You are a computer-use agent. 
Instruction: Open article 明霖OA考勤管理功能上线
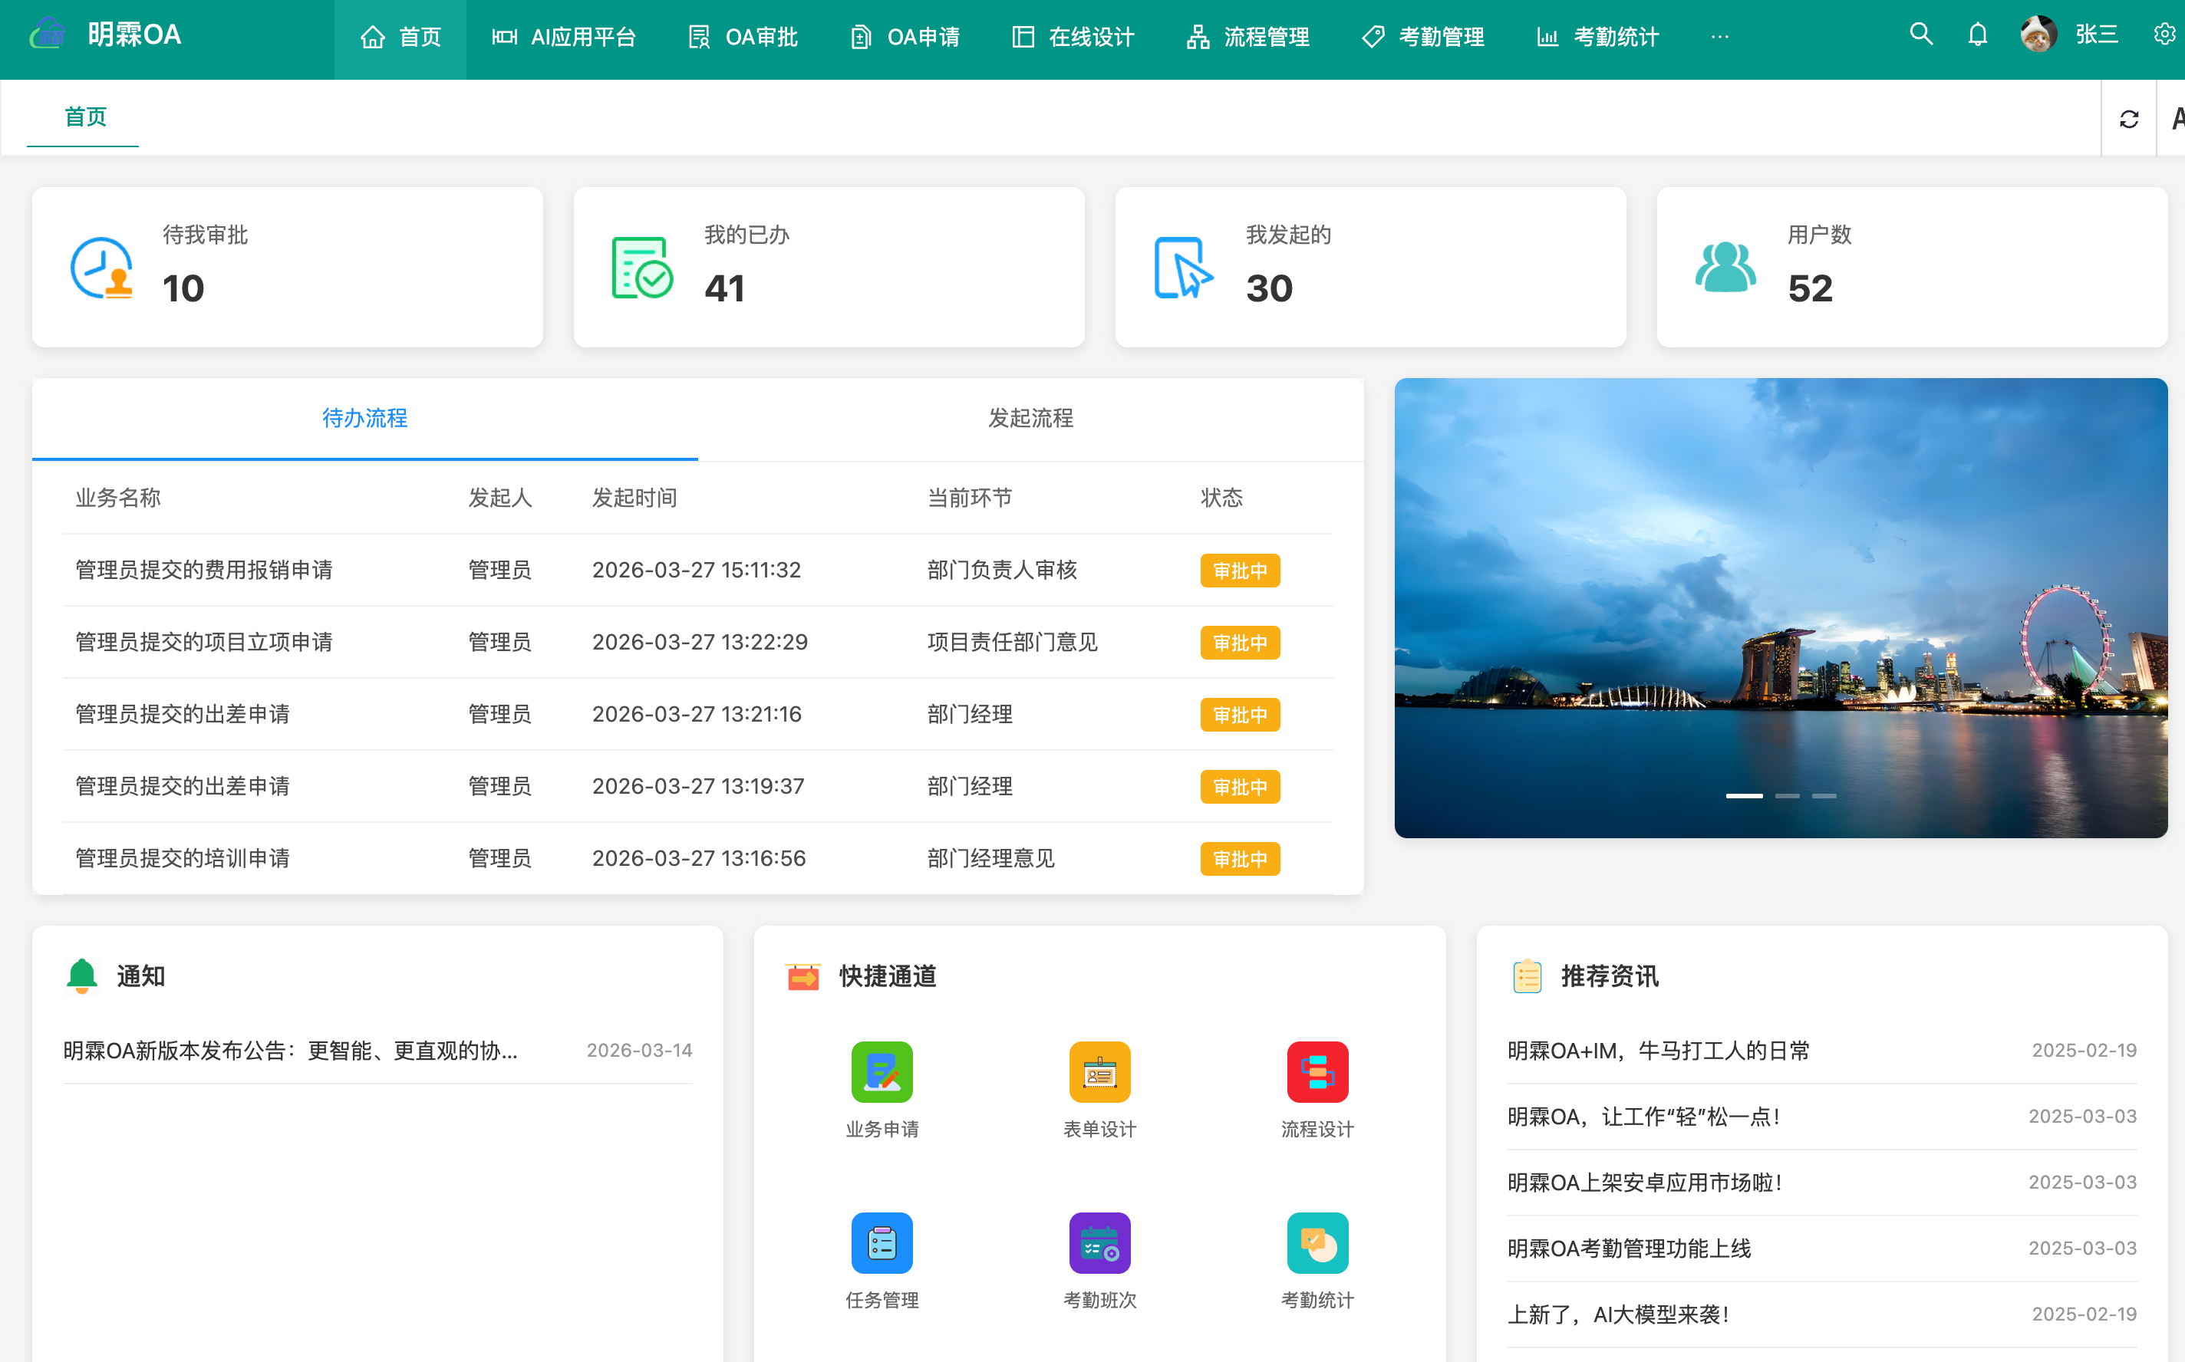pyautogui.click(x=1629, y=1248)
